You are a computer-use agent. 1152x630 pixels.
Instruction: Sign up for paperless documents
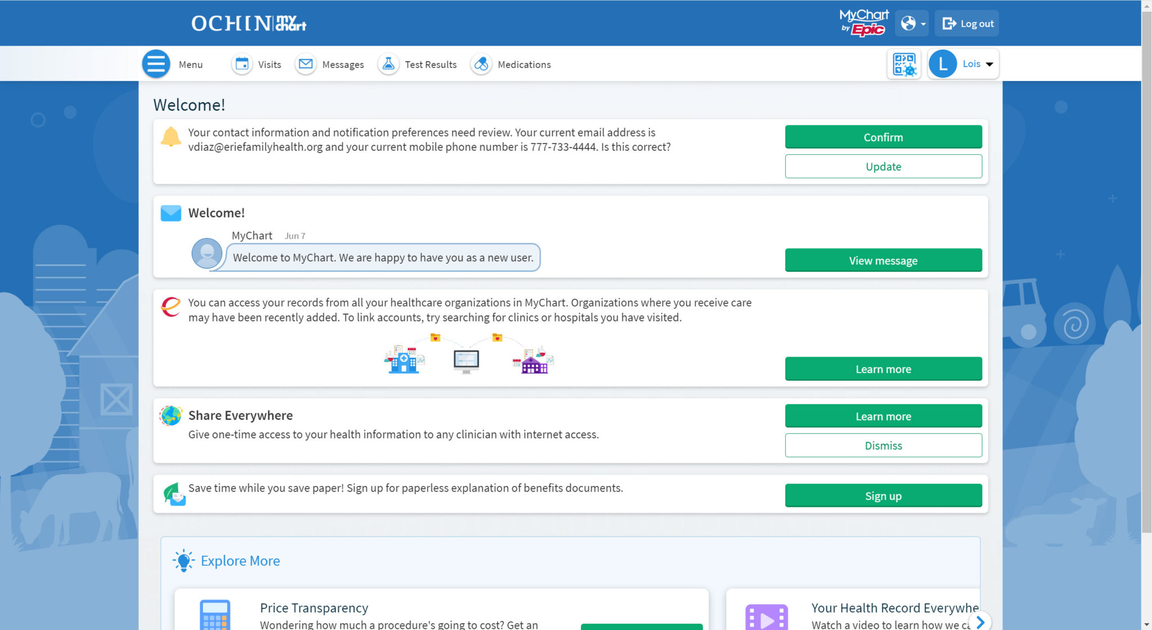pos(883,496)
